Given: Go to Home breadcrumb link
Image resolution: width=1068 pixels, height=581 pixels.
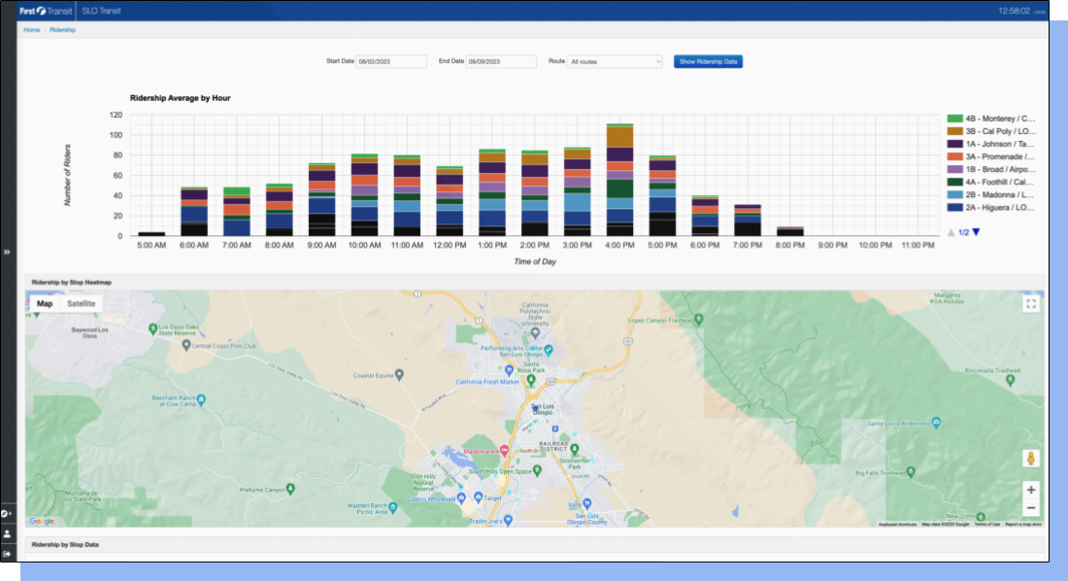Looking at the screenshot, I should tap(31, 30).
